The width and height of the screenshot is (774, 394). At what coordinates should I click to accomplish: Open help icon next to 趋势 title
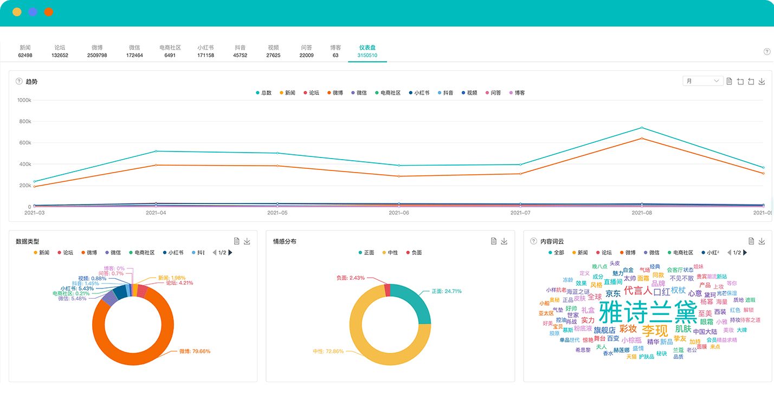point(19,81)
